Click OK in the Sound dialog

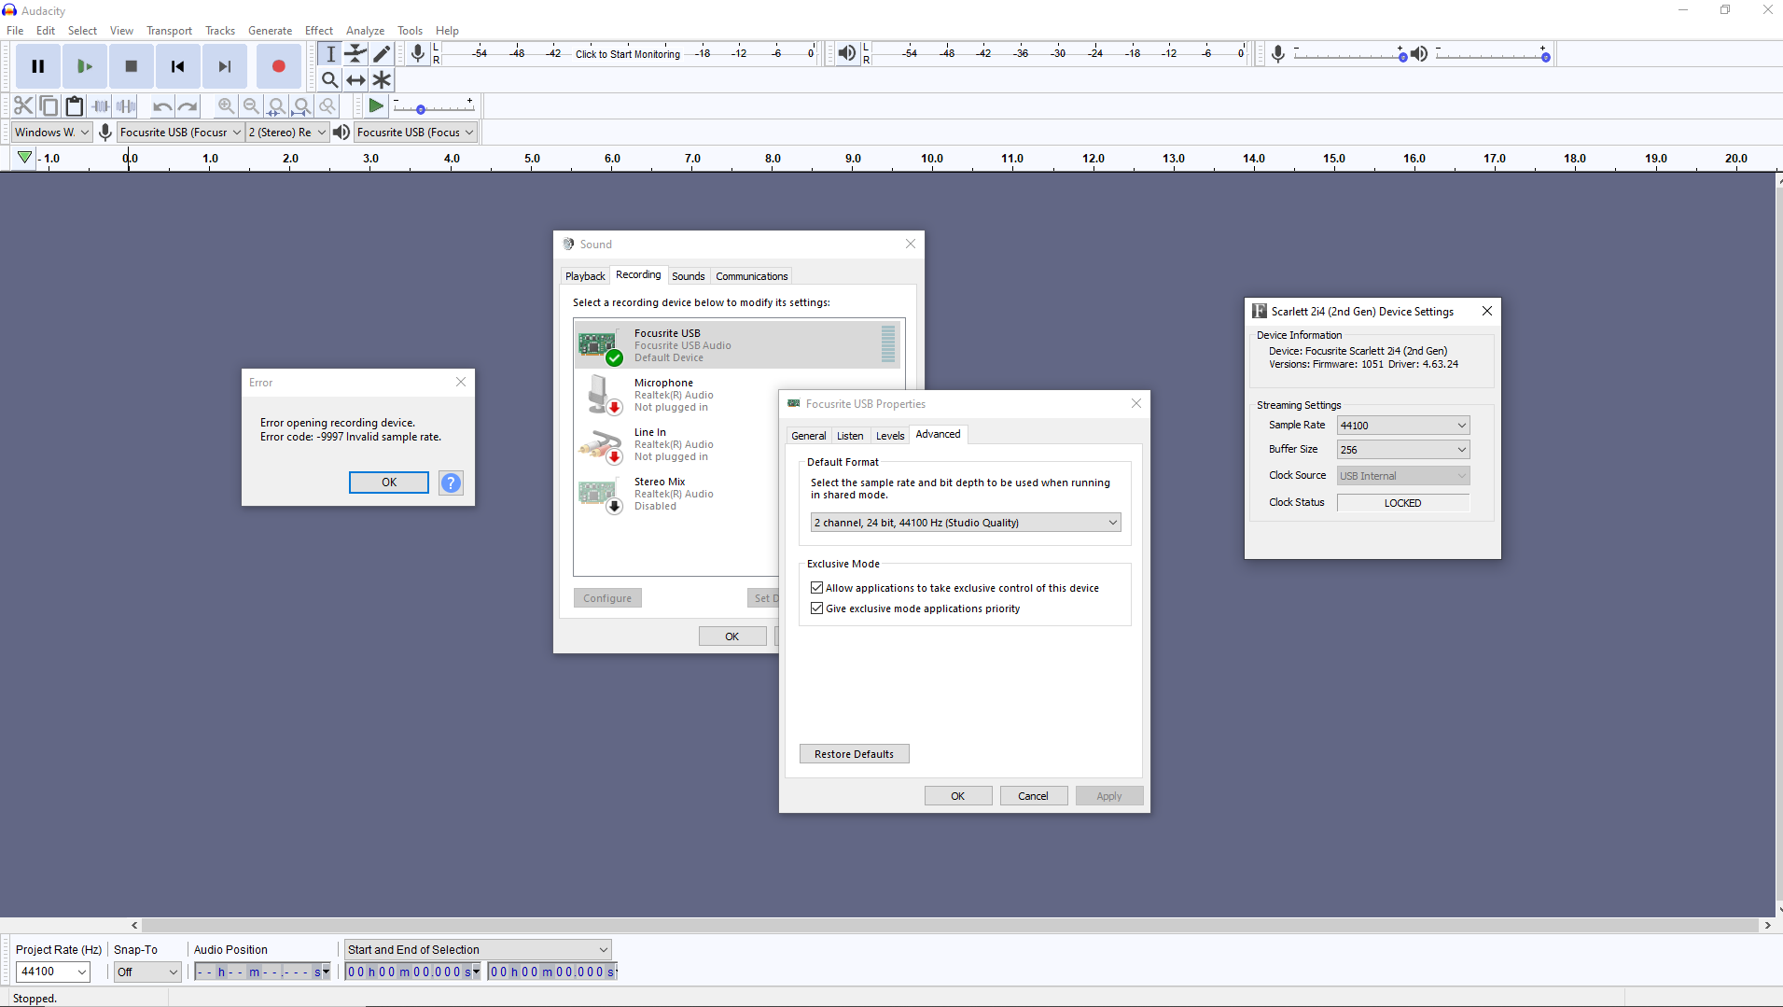pos(732,636)
